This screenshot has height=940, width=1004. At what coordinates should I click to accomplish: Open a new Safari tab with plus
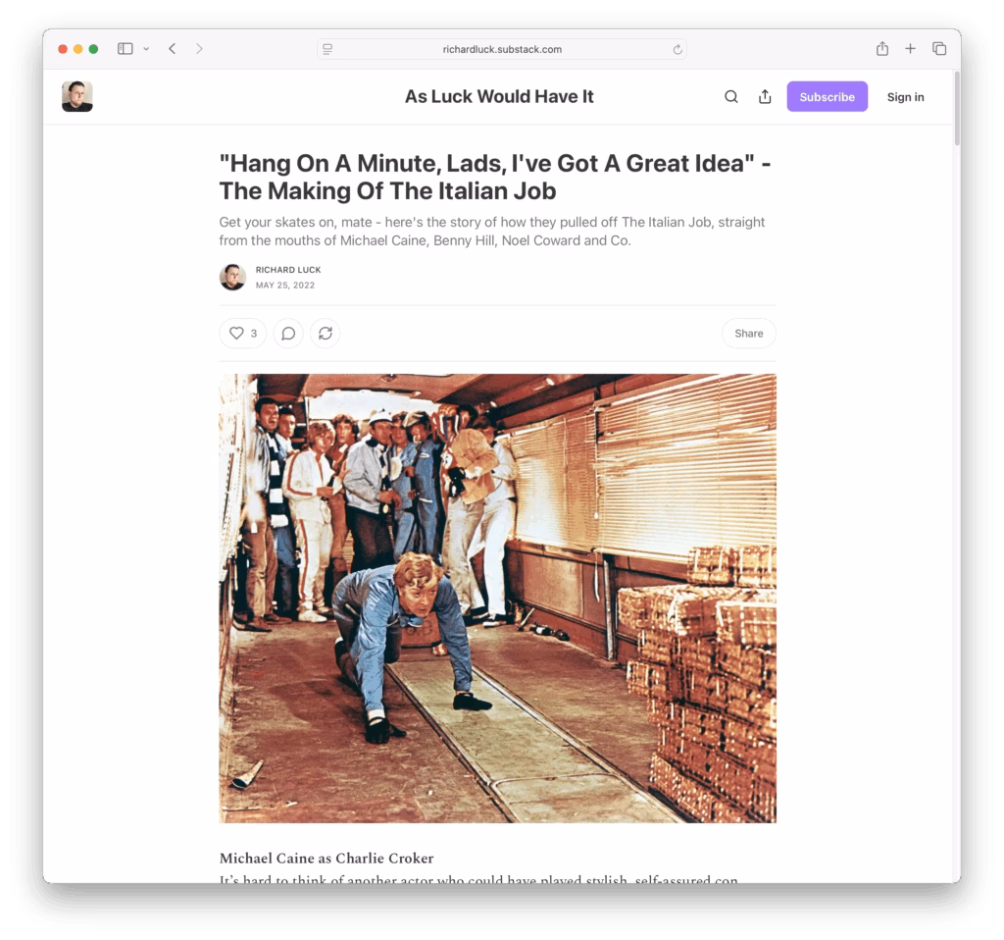[910, 49]
